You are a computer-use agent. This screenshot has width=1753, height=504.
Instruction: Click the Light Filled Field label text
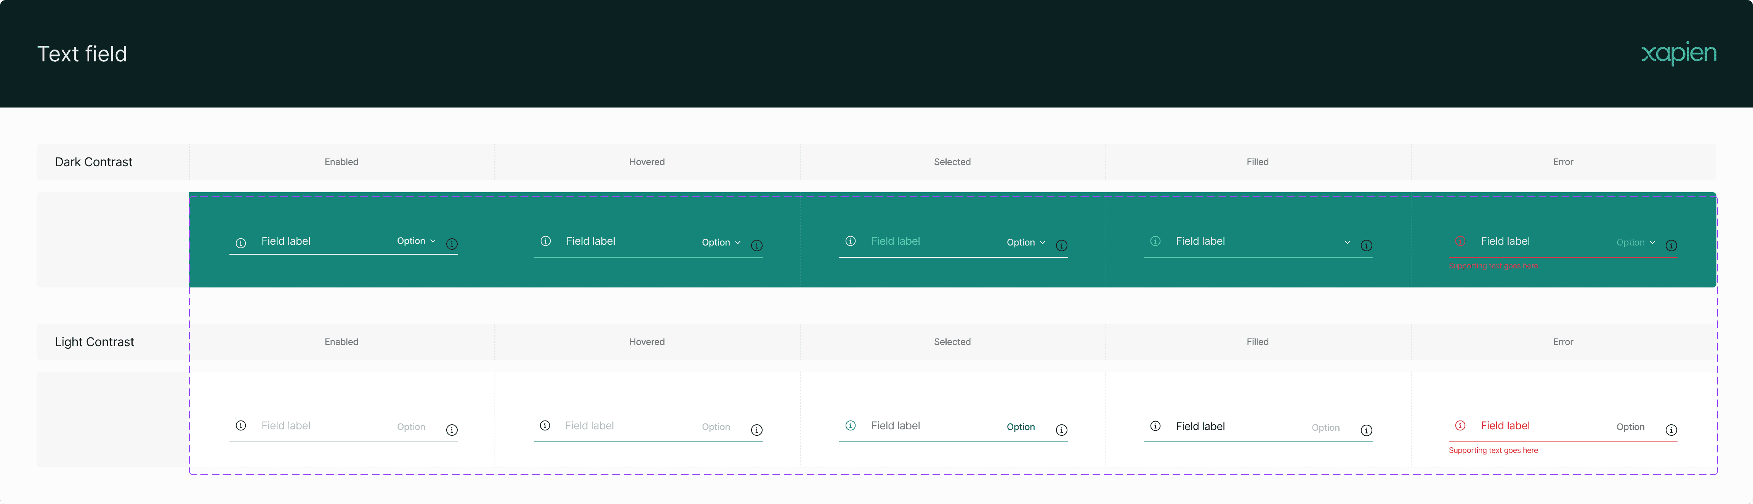(x=1200, y=426)
